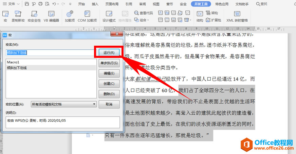Open the 引用 tab
The height and width of the screenshot is (154, 296).
point(129,4)
